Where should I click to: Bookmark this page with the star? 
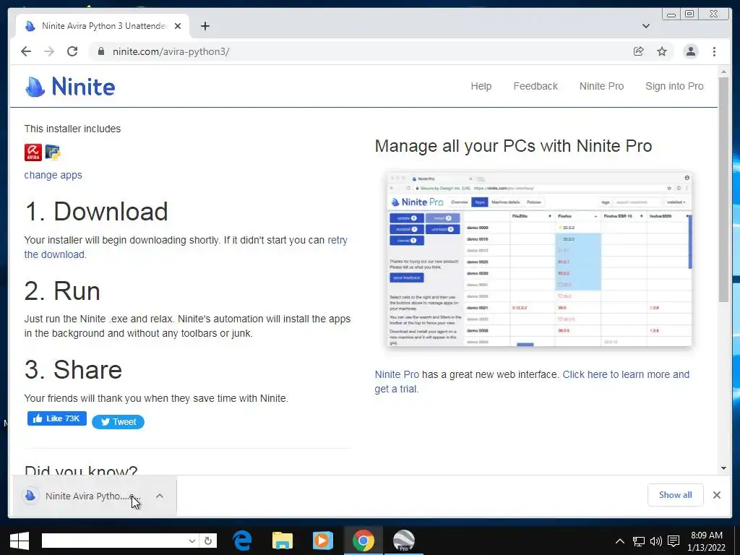[x=662, y=51]
